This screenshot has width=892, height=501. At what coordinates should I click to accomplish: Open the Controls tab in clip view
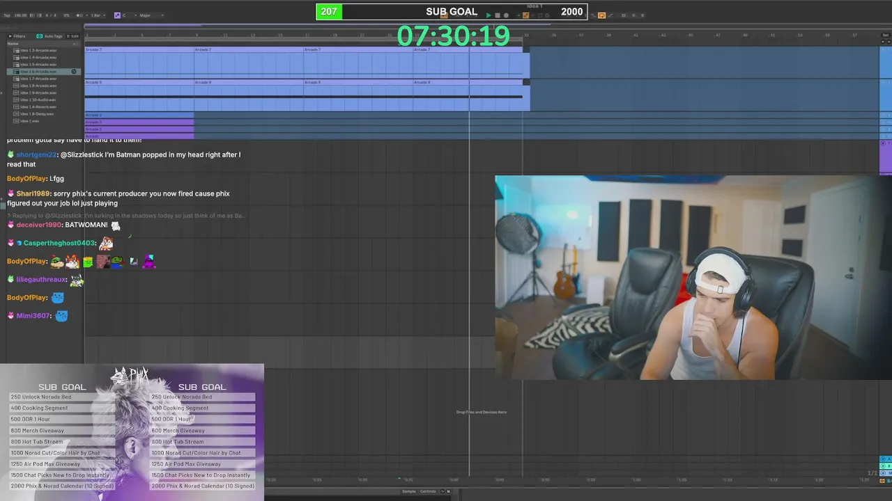[x=428, y=491]
